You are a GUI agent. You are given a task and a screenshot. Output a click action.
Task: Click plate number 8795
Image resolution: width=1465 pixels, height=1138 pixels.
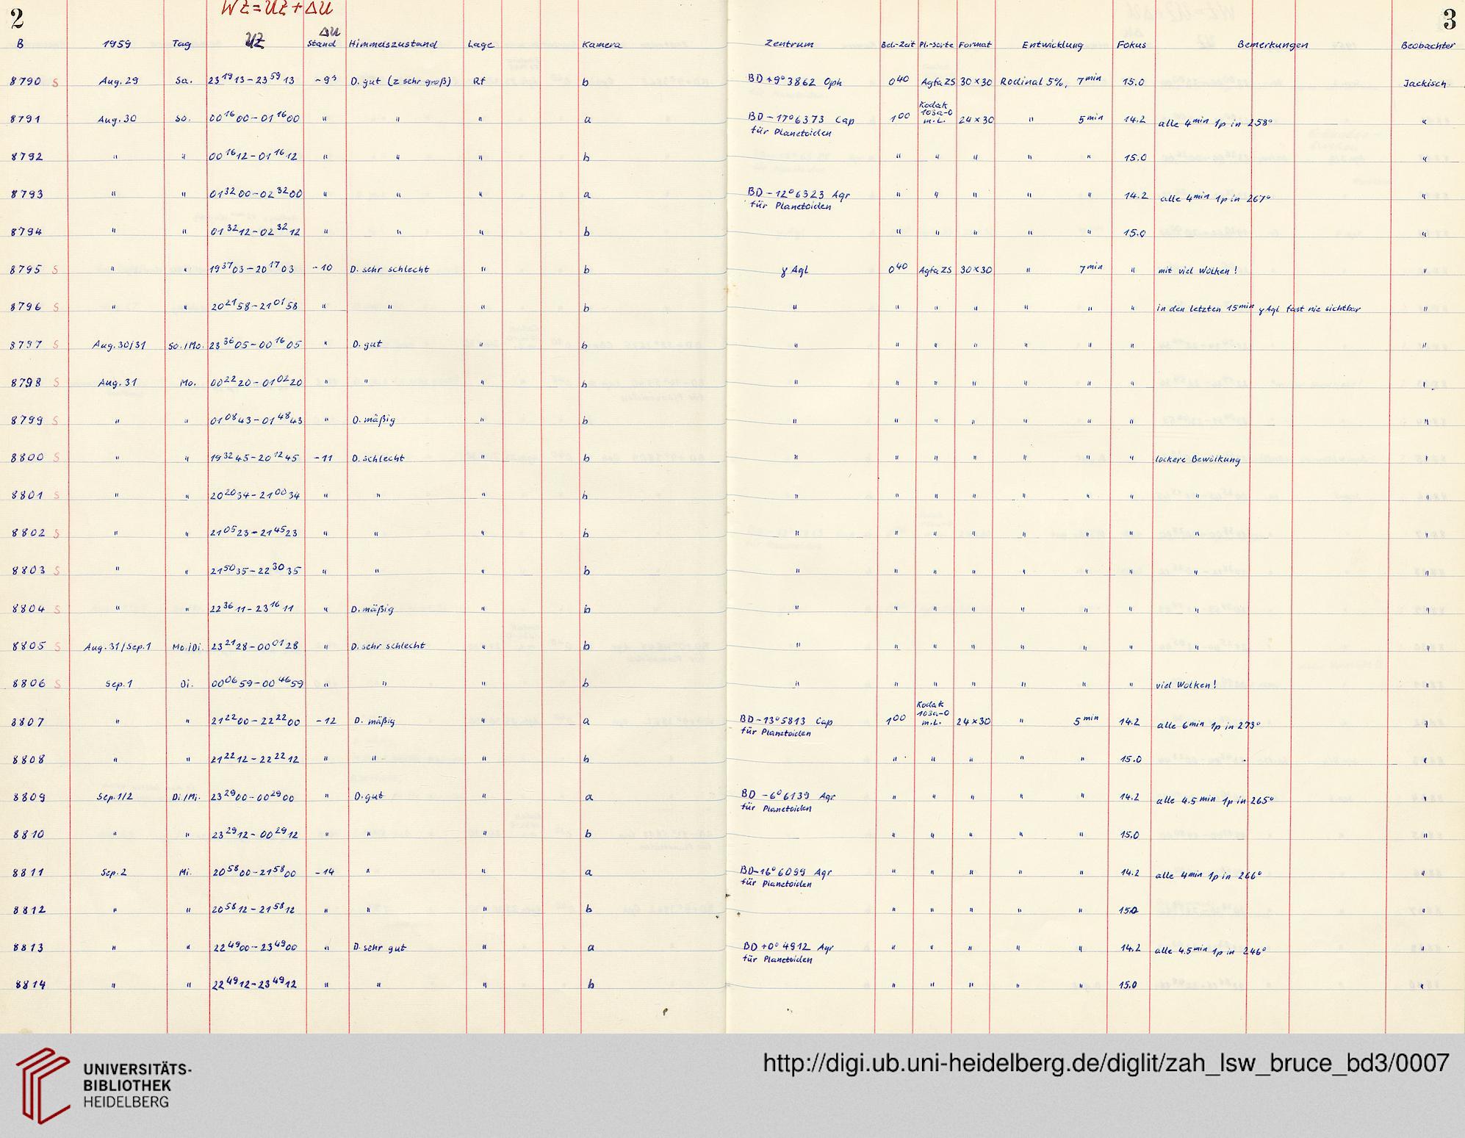26,270
